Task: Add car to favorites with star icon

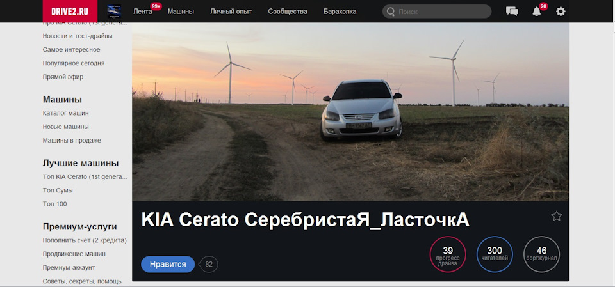Action: point(557,216)
